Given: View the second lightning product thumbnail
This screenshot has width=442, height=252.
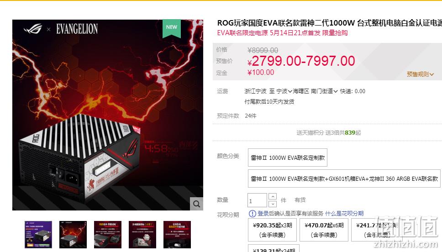Looking at the screenshot, I should click(x=73, y=235).
